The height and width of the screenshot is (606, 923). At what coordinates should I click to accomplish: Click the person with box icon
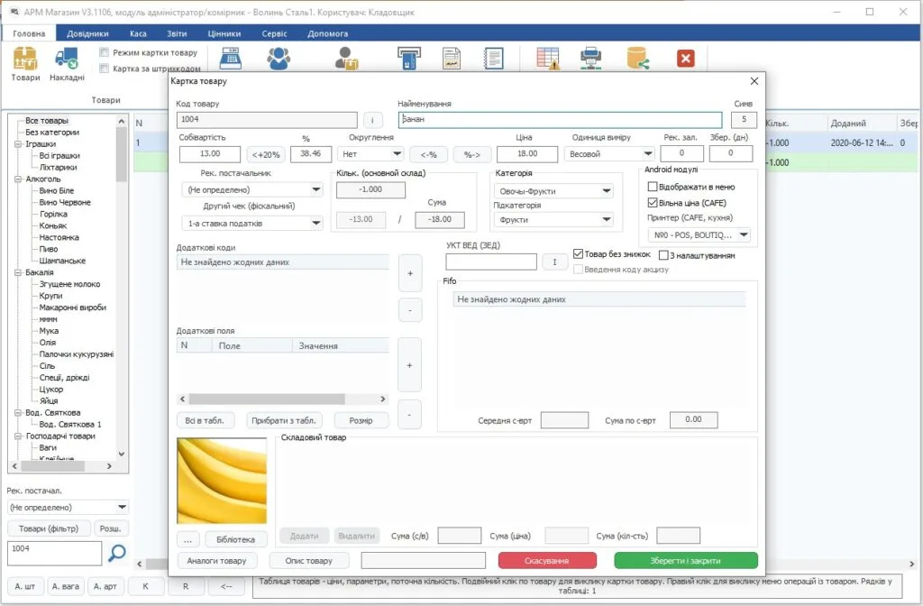click(347, 59)
